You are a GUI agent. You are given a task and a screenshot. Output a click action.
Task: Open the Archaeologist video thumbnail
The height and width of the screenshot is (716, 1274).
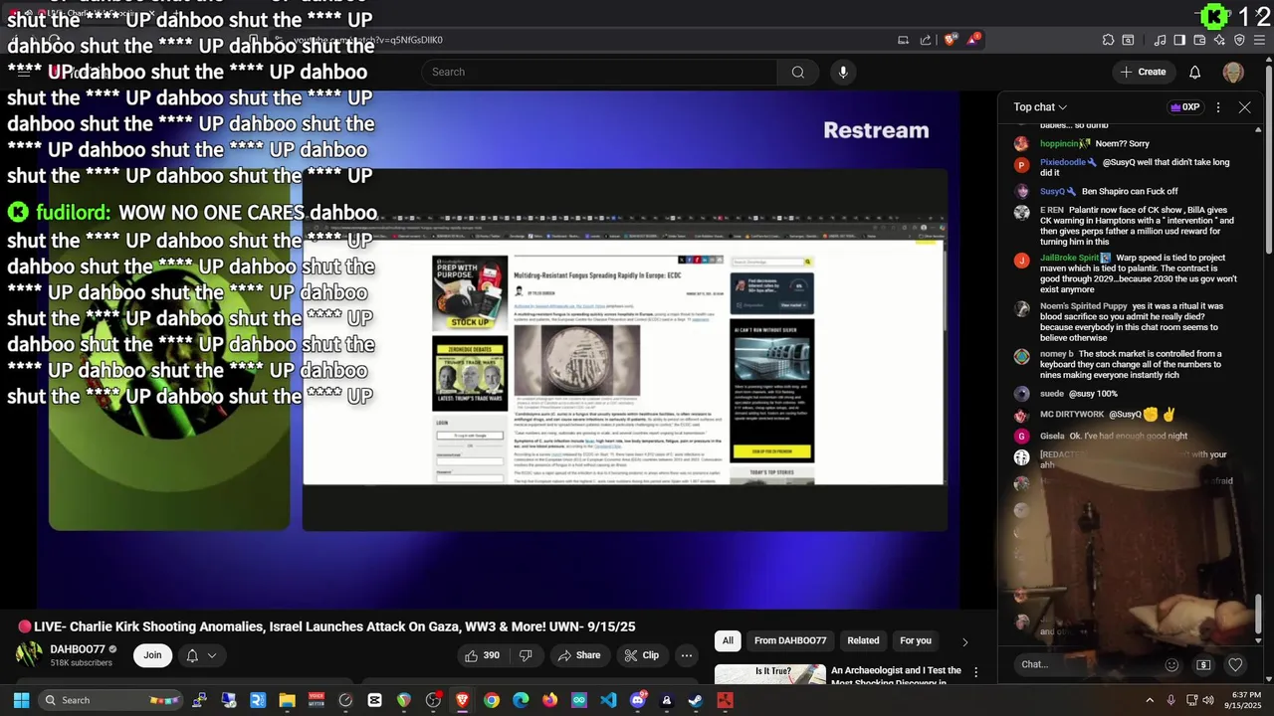(770, 674)
